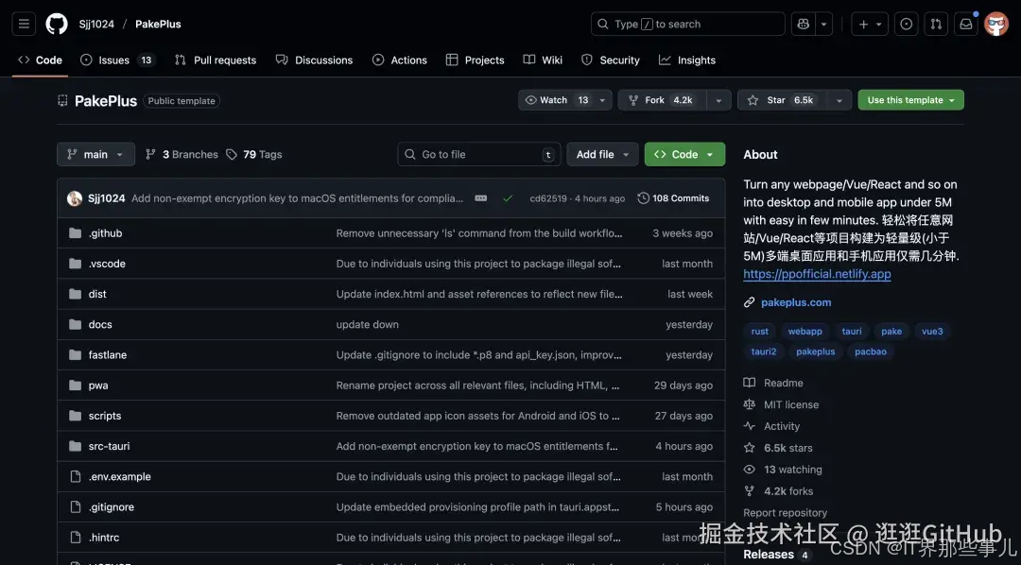Open the Copilot icon button
Image resolution: width=1021 pixels, height=565 pixels.
pyautogui.click(x=803, y=24)
